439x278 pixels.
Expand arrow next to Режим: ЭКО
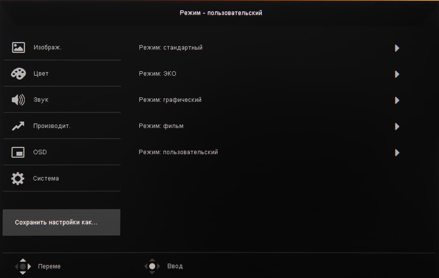pos(397,74)
